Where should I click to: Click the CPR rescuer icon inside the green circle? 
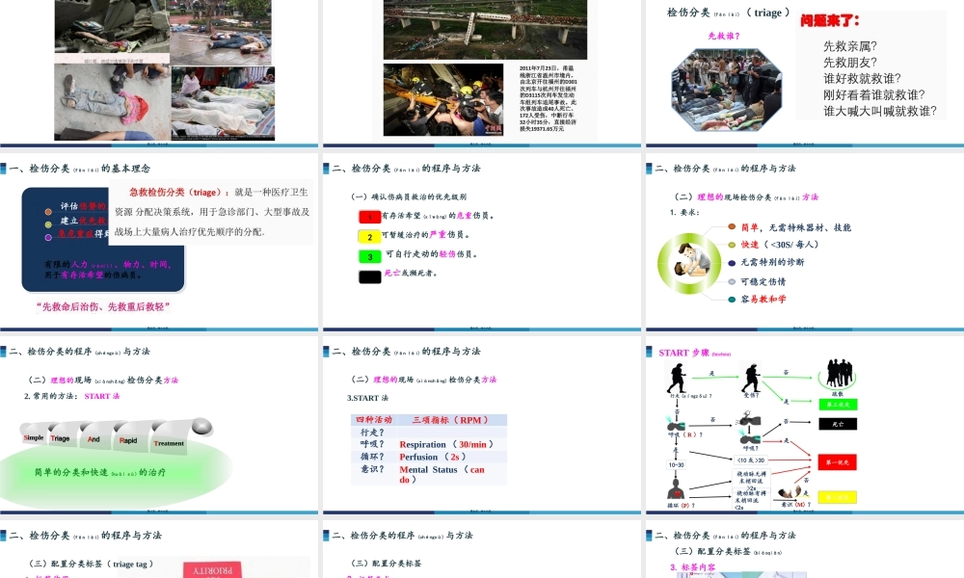click(689, 262)
